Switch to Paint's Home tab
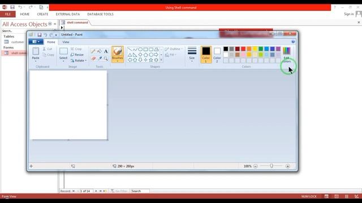The height and width of the screenshot is (203, 362). tap(51, 42)
